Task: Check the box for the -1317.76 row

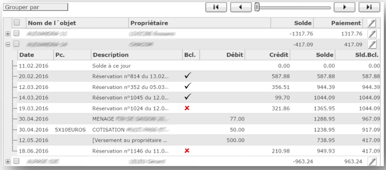Action: (x=16, y=33)
